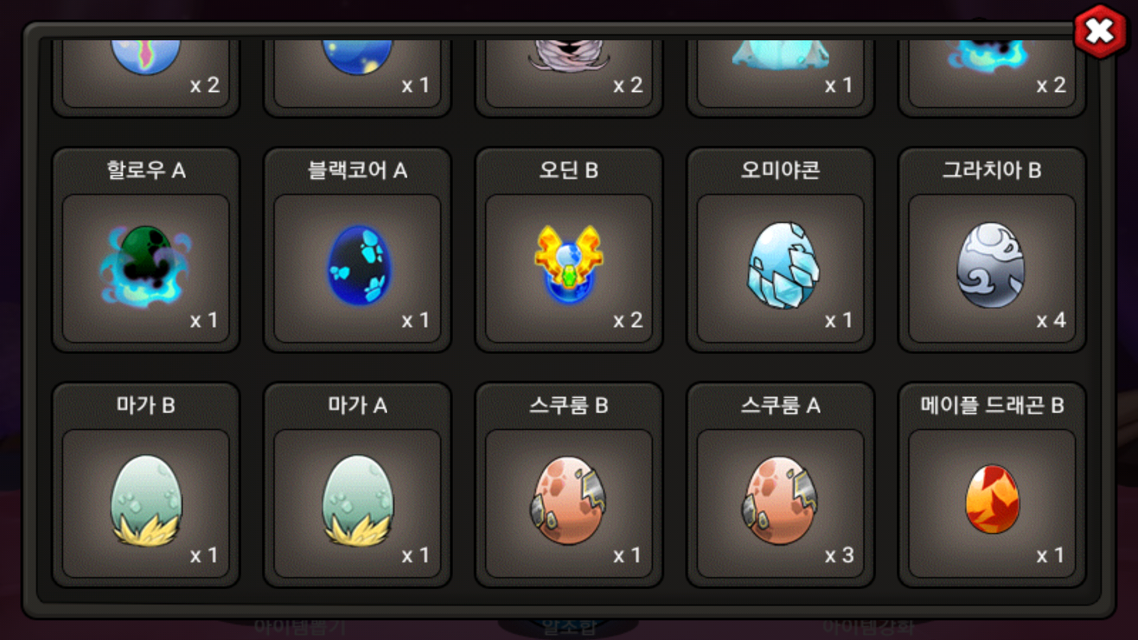The width and height of the screenshot is (1138, 640).
Task: Select top row blue flame egg
Action: (989, 56)
